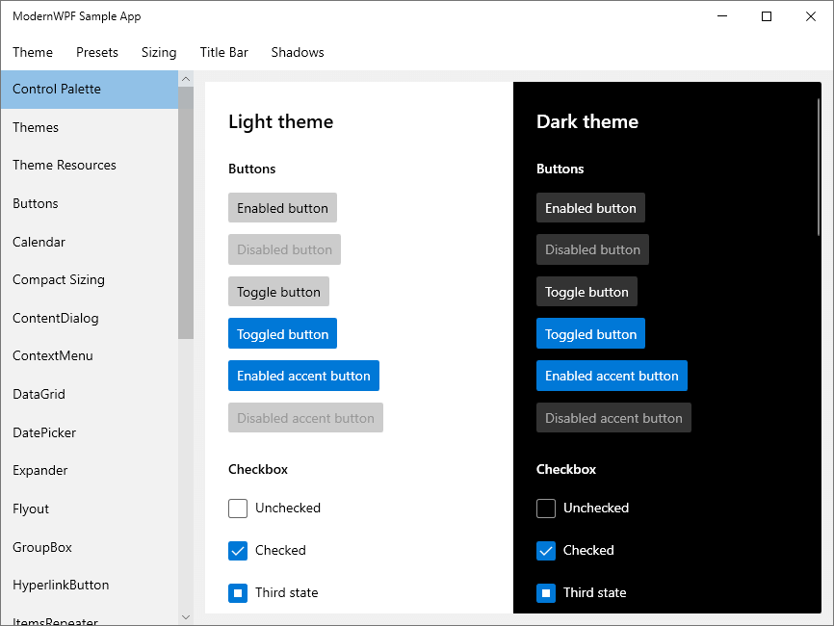Click Enabled accent button in the Dark theme
Image resolution: width=834 pixels, height=626 pixels.
tap(612, 376)
